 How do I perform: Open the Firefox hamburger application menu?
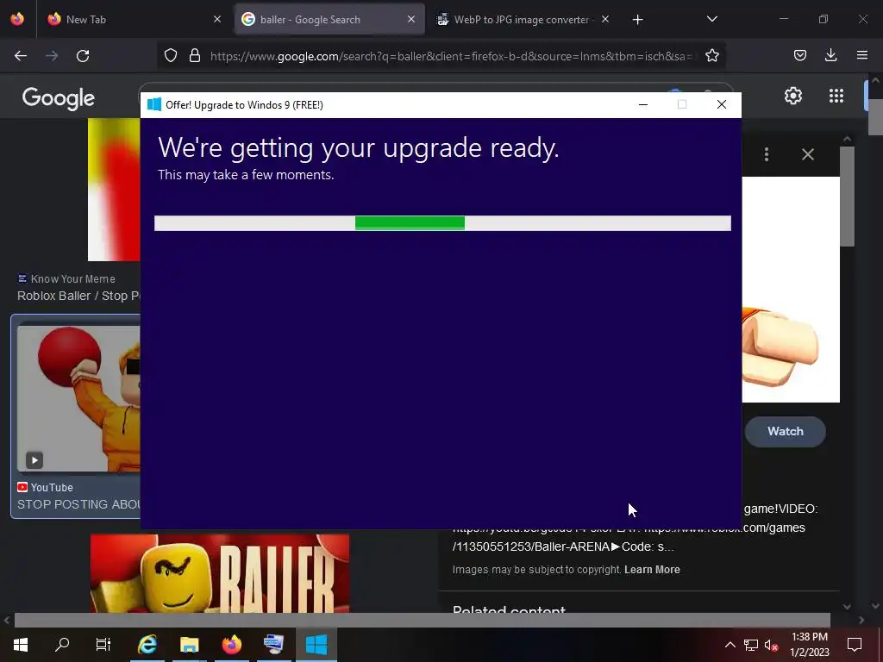point(861,55)
